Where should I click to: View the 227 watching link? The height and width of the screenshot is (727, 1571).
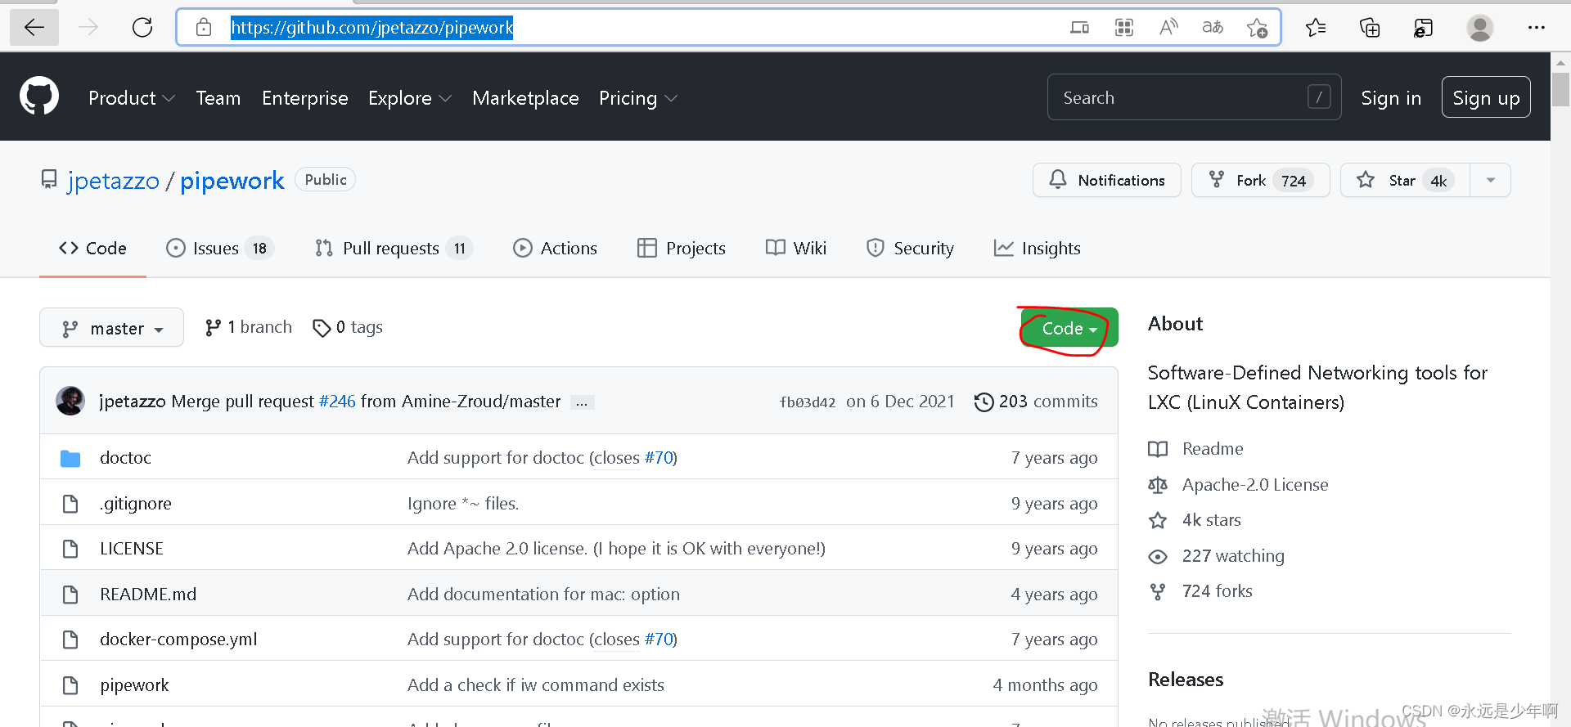point(1217,556)
